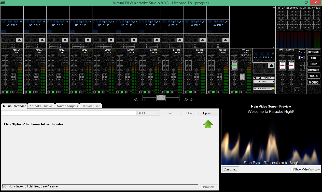Click the Options... button in Music Database
The width and height of the screenshot is (322, 192).
click(209, 113)
